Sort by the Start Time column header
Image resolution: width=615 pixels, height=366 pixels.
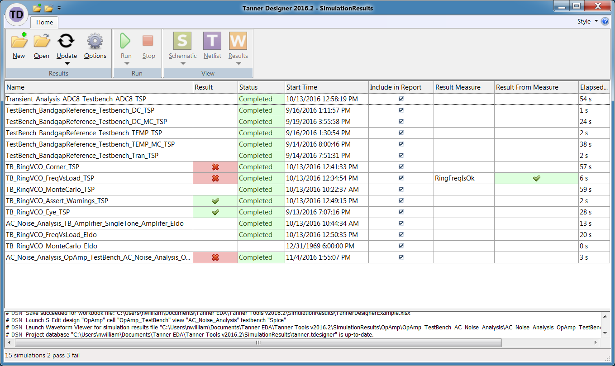(327, 87)
